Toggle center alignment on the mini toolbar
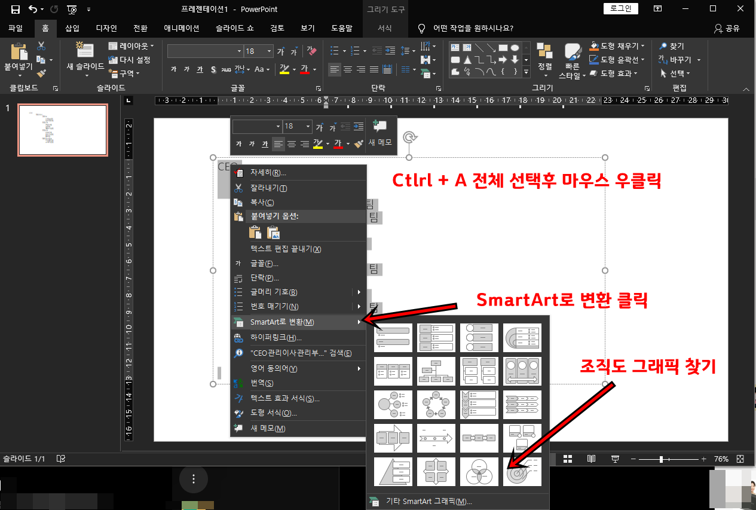This screenshot has height=510, width=756. point(292,143)
